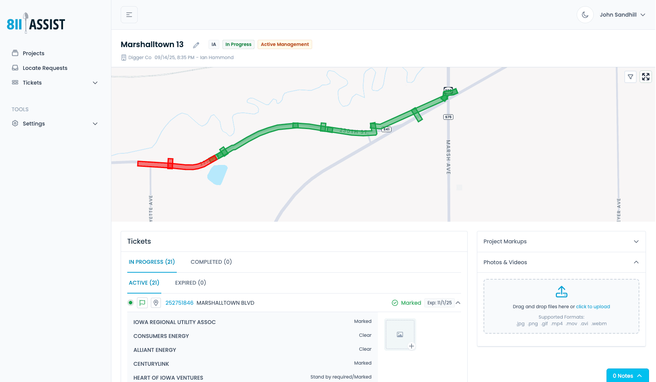This screenshot has width=656, height=382.
Task: Open ticket link 252751846
Action: 179,303
